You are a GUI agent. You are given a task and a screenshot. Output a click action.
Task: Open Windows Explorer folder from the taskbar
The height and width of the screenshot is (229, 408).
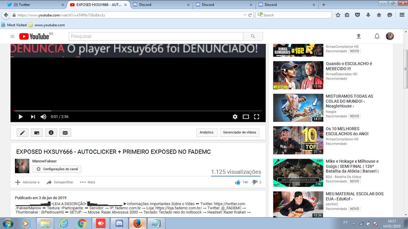tap(45, 224)
